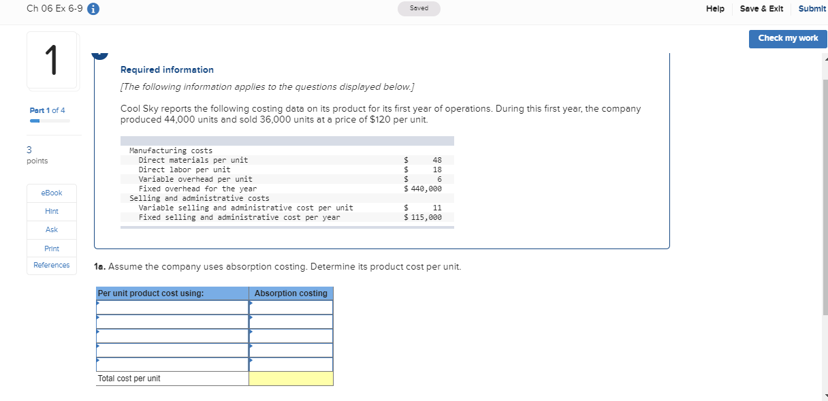Image resolution: width=828 pixels, height=401 pixels.
Task: Open the Help menu
Action: click(x=715, y=9)
